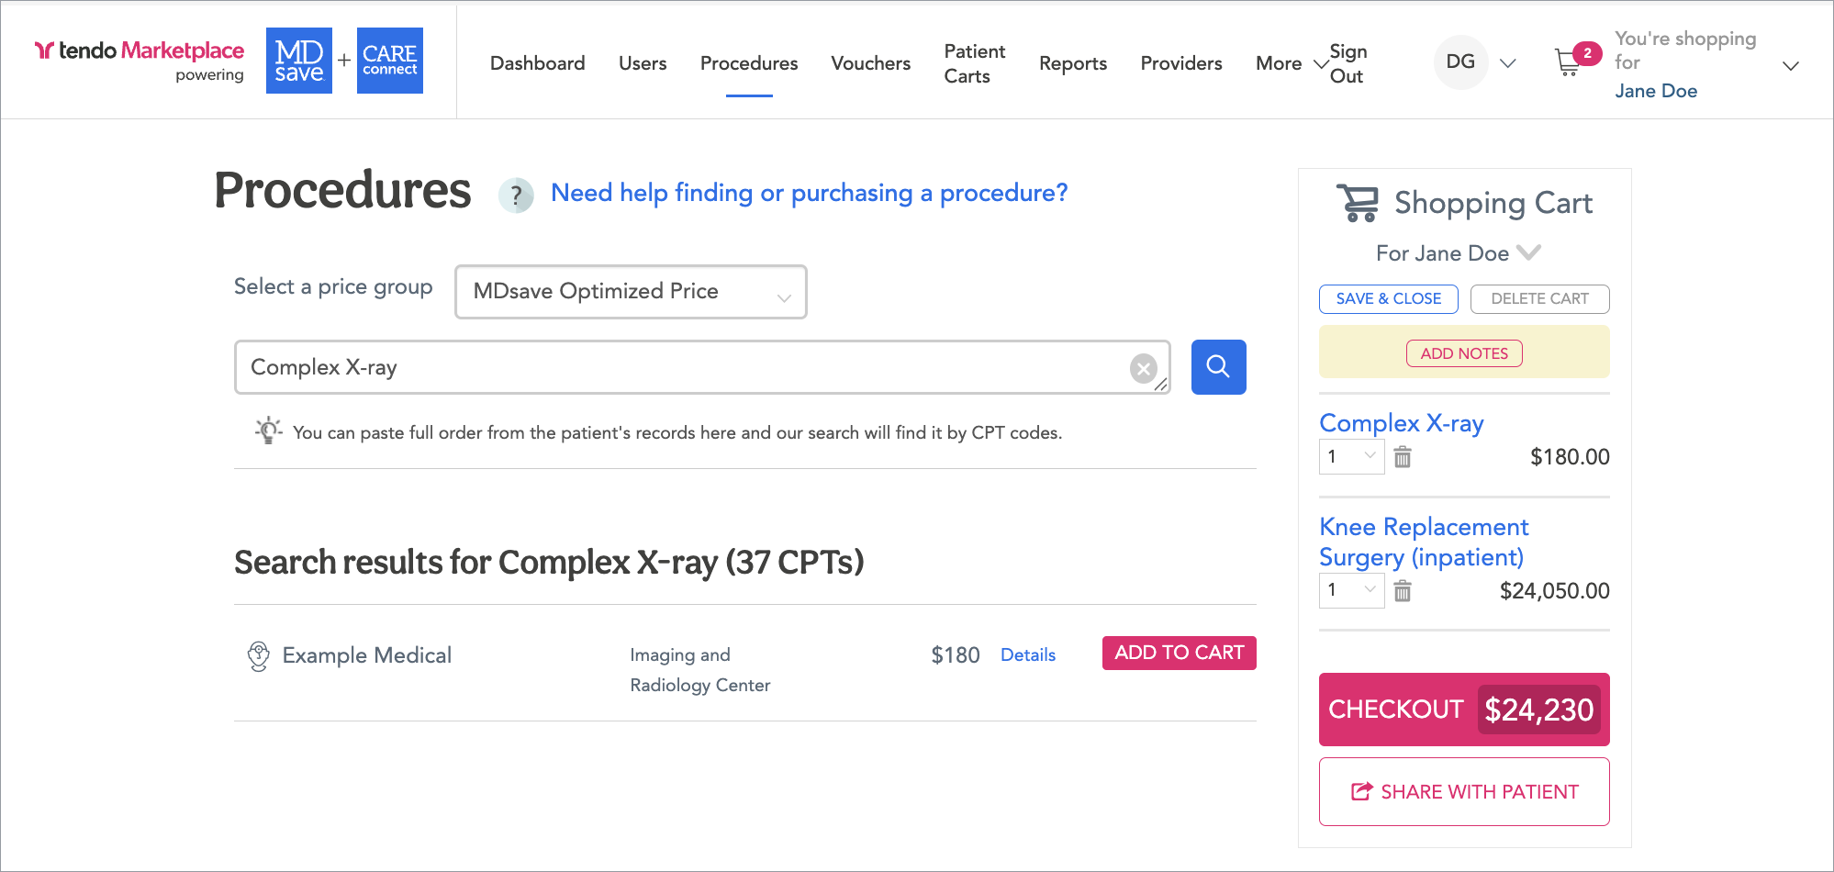
Task: Remove Knee Replacement Surgery with trash icon
Action: click(x=1403, y=591)
